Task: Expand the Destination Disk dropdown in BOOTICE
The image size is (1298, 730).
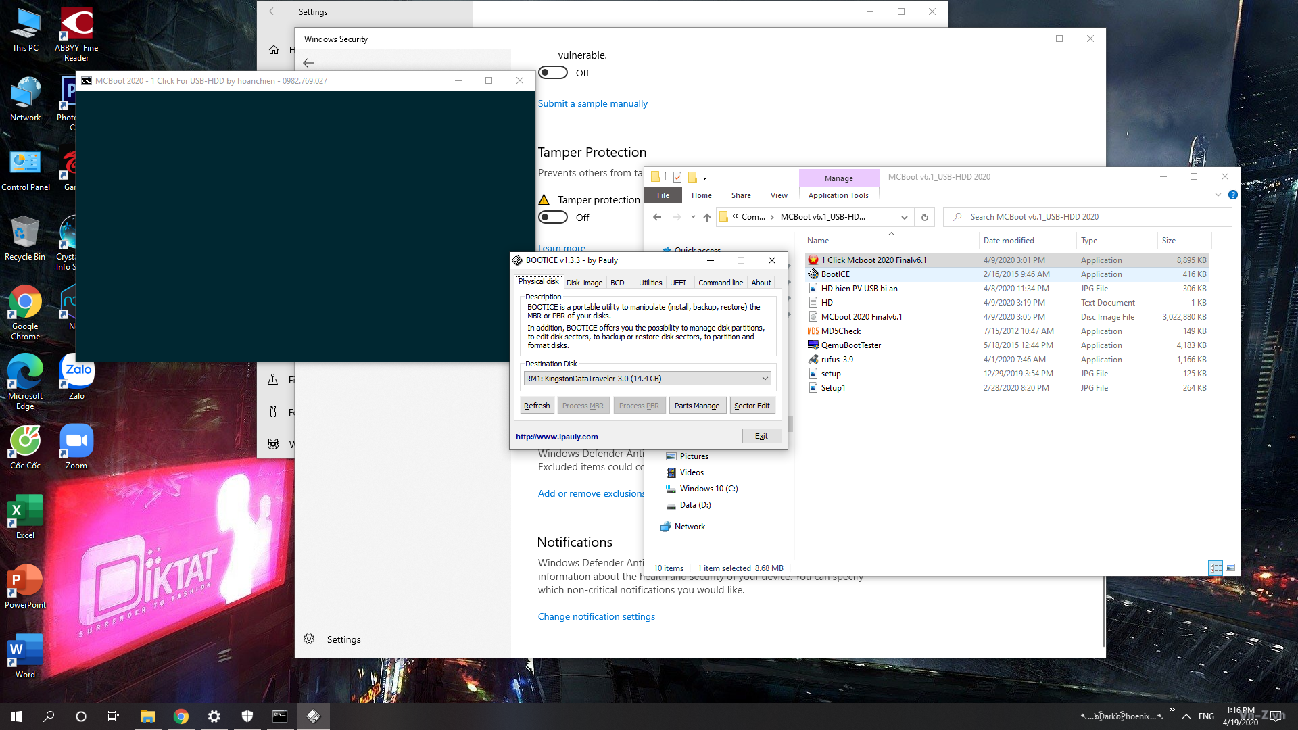Action: point(764,378)
